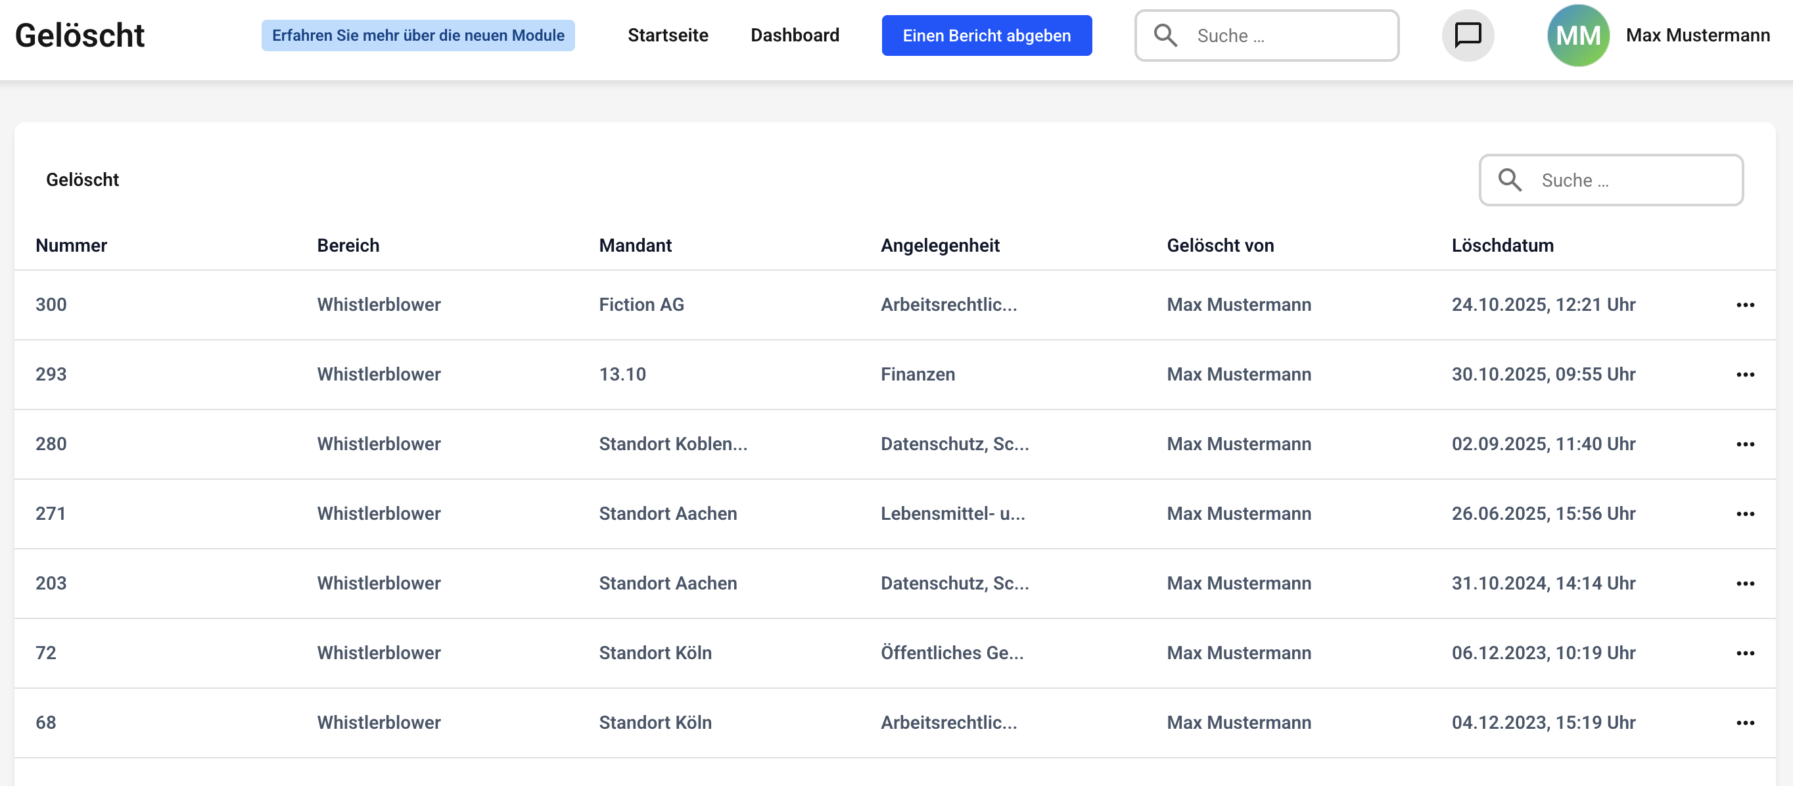Click the MM user avatar
This screenshot has height=786, width=1793.
1577,35
